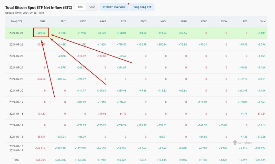Click the +72.88 BRRR value
The width and height of the screenshot is (275, 164).
click(x=183, y=45)
